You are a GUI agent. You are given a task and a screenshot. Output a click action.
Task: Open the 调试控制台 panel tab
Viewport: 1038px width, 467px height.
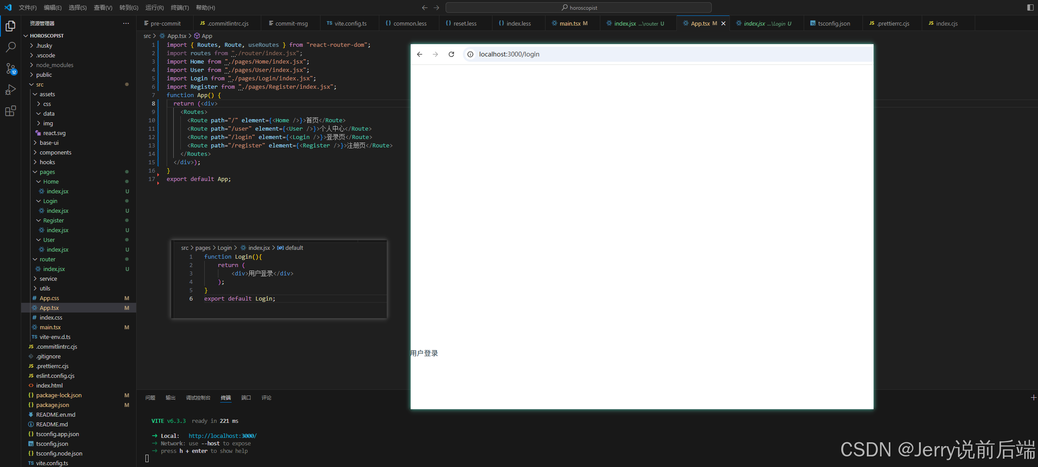[198, 398]
